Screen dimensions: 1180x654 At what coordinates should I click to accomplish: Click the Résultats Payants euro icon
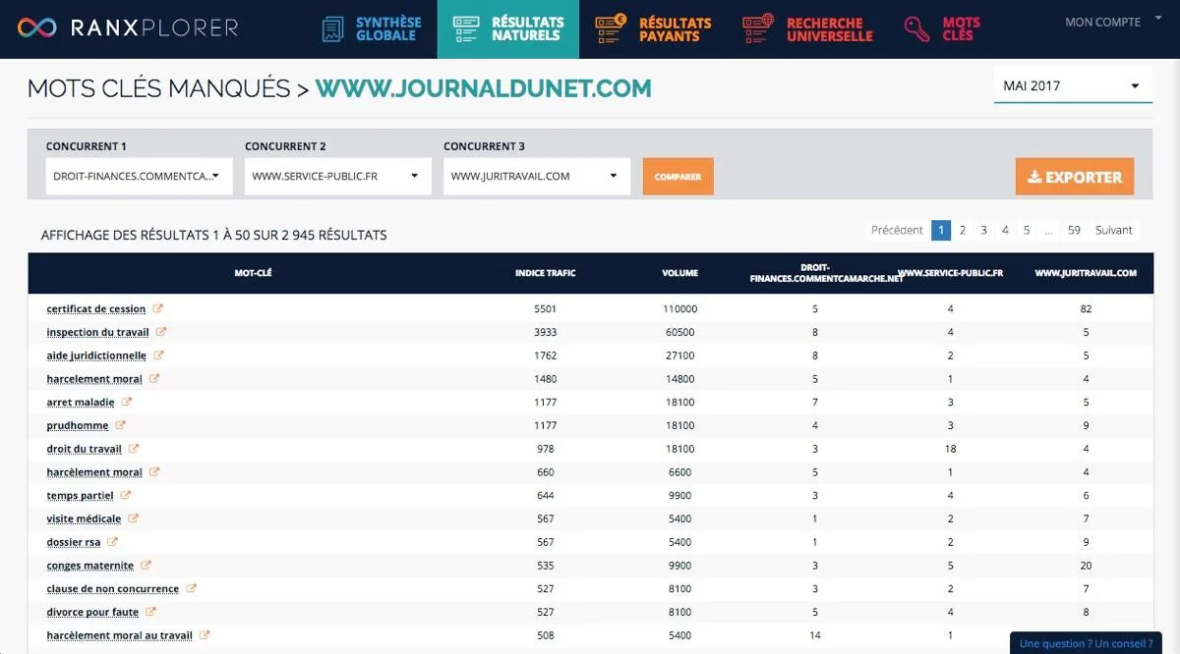coord(610,28)
